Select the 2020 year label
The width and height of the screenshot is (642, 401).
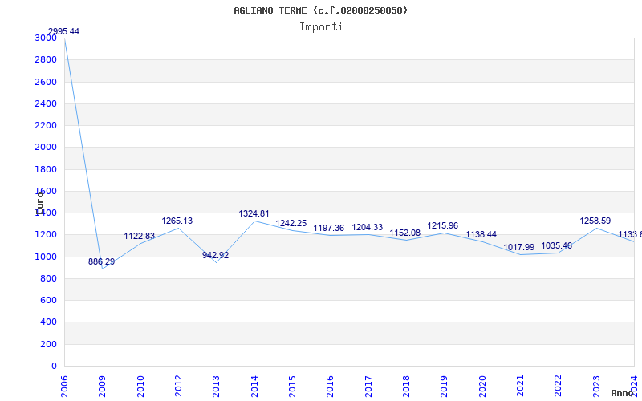click(482, 387)
